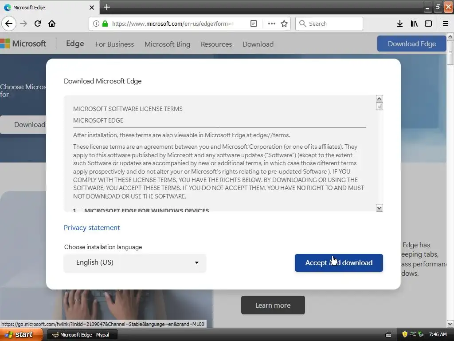This screenshot has width=454, height=341.
Task: Click page scrollbar up arrow
Action: [x=450, y=36]
